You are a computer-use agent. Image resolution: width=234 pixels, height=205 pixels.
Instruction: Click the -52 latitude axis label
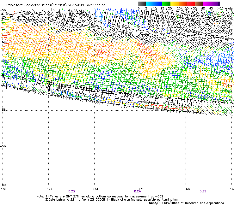point(3,42)
